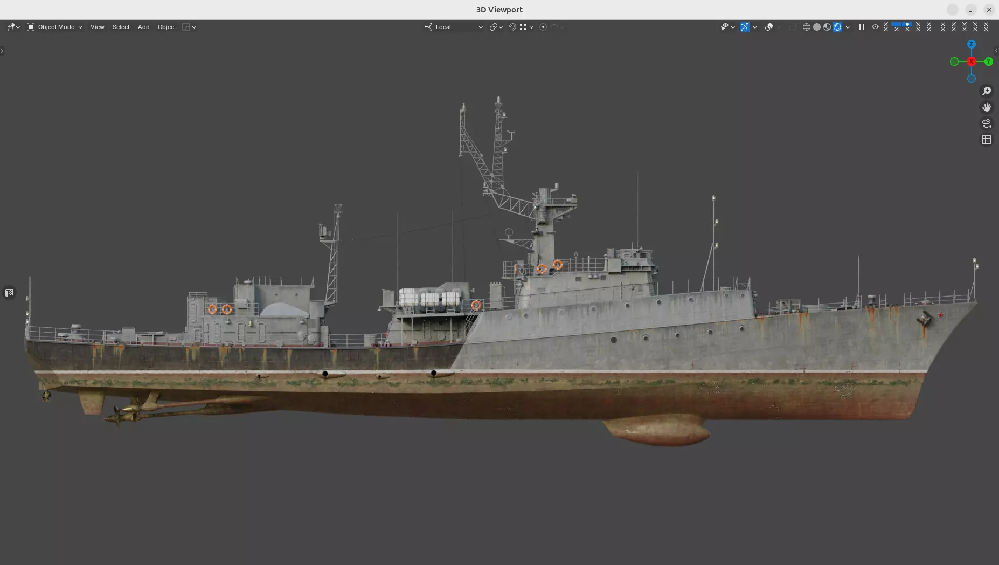Open the snapping options dropdown
The height and width of the screenshot is (565, 999).
tap(526, 27)
